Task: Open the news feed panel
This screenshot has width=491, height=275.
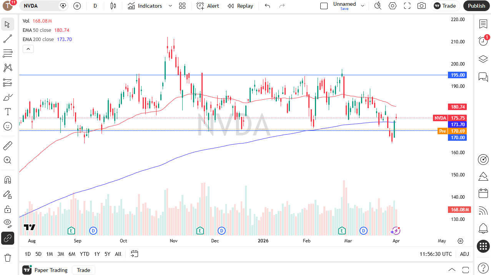Action: click(x=483, y=211)
